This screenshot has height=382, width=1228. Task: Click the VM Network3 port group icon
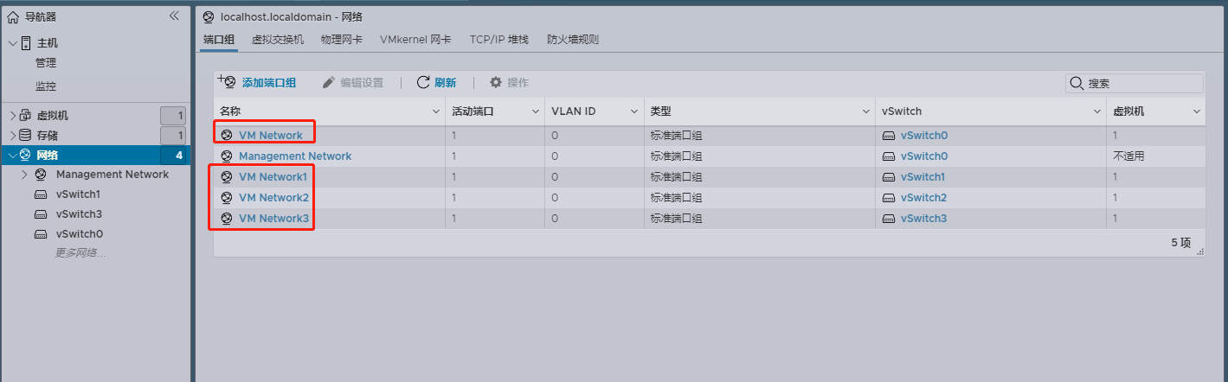click(227, 219)
